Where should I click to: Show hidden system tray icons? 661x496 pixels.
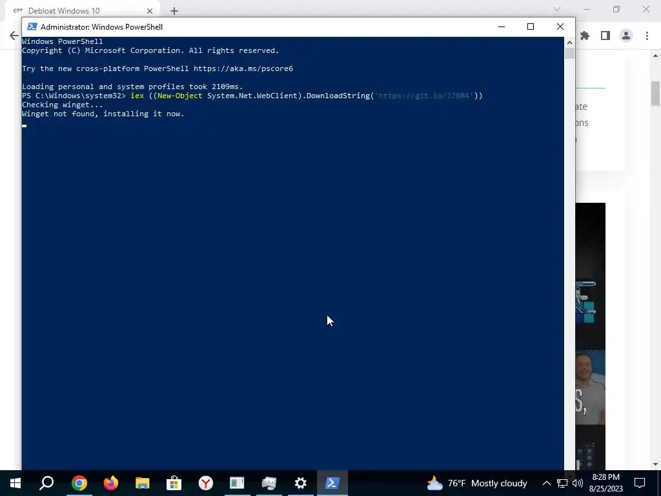(x=546, y=483)
